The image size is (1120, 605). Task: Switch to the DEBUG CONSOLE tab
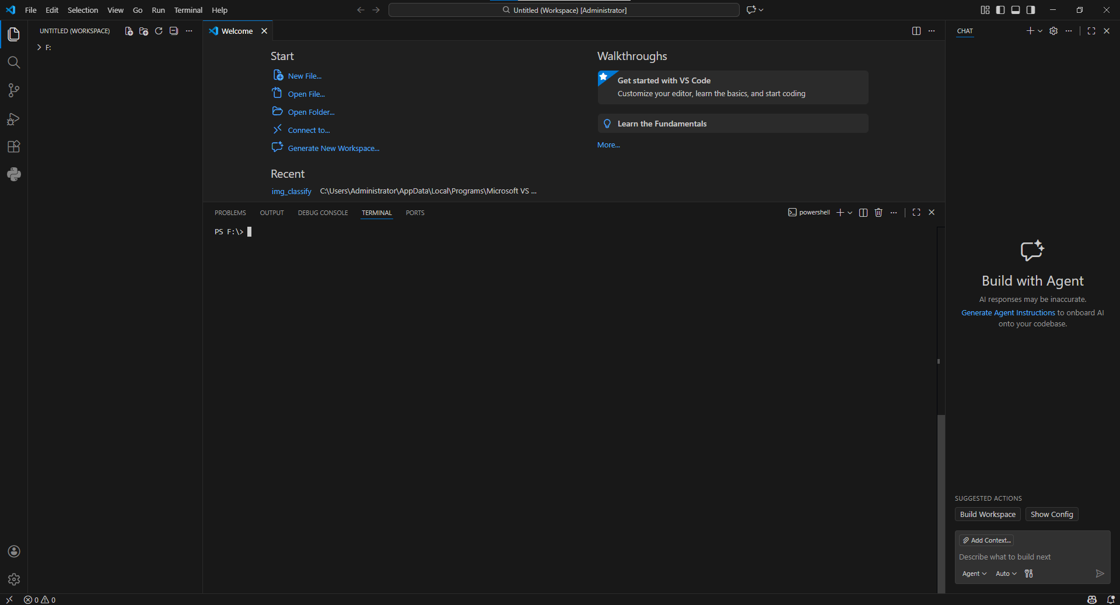(x=323, y=213)
